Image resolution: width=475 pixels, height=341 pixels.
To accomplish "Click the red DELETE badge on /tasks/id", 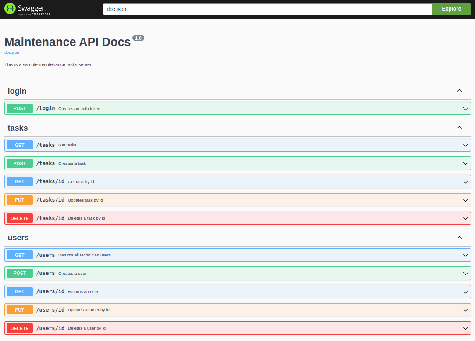I will pyautogui.click(x=19, y=218).
